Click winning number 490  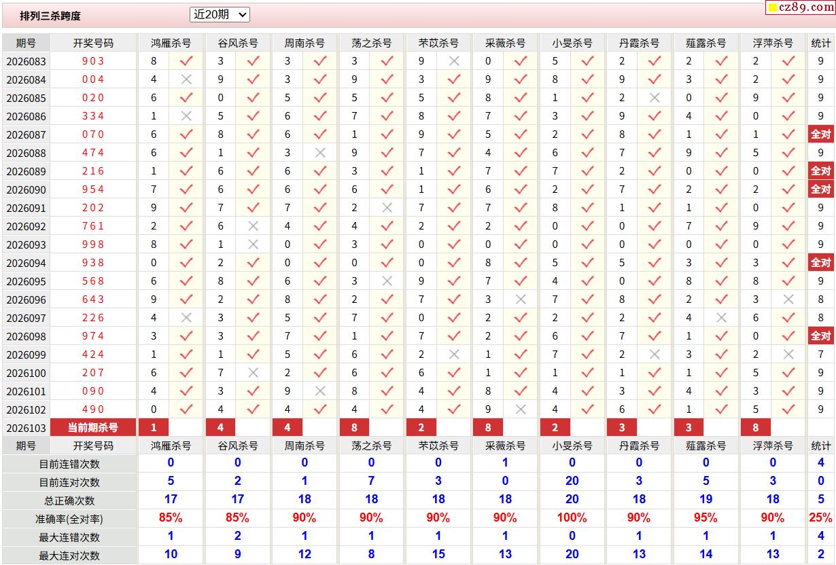pyautogui.click(x=93, y=409)
